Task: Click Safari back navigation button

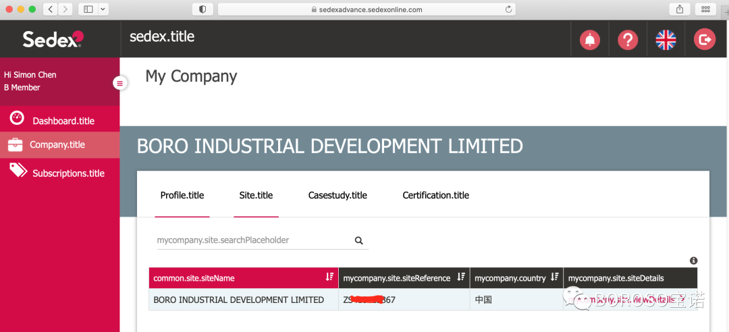Action: pyautogui.click(x=51, y=9)
